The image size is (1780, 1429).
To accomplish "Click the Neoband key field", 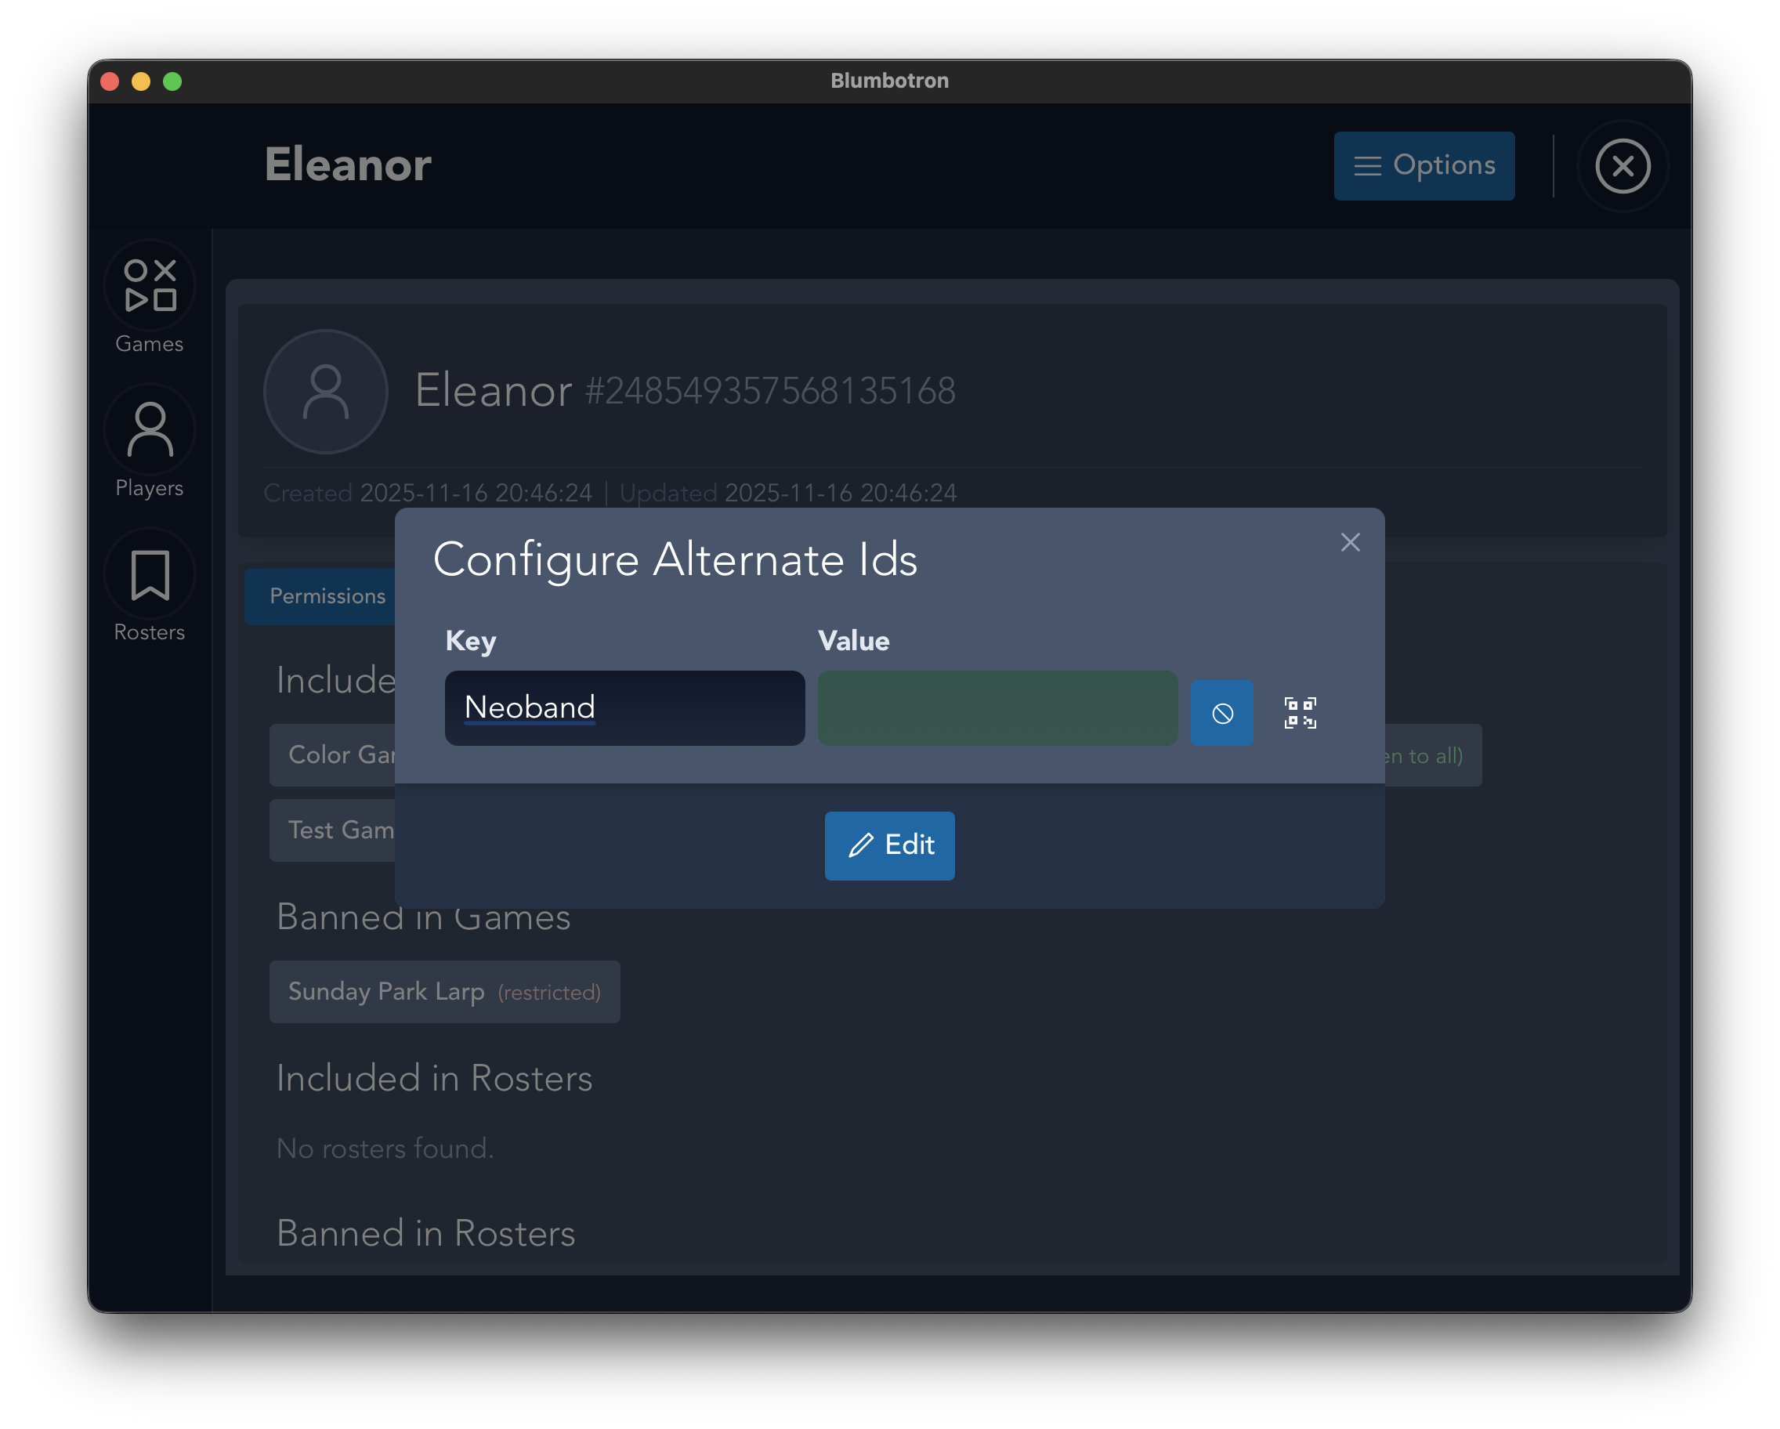I will (x=624, y=708).
